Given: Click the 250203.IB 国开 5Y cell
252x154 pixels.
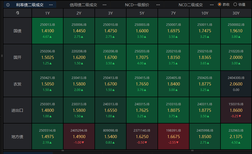Looking at the screenshot, I should pos(142,57).
